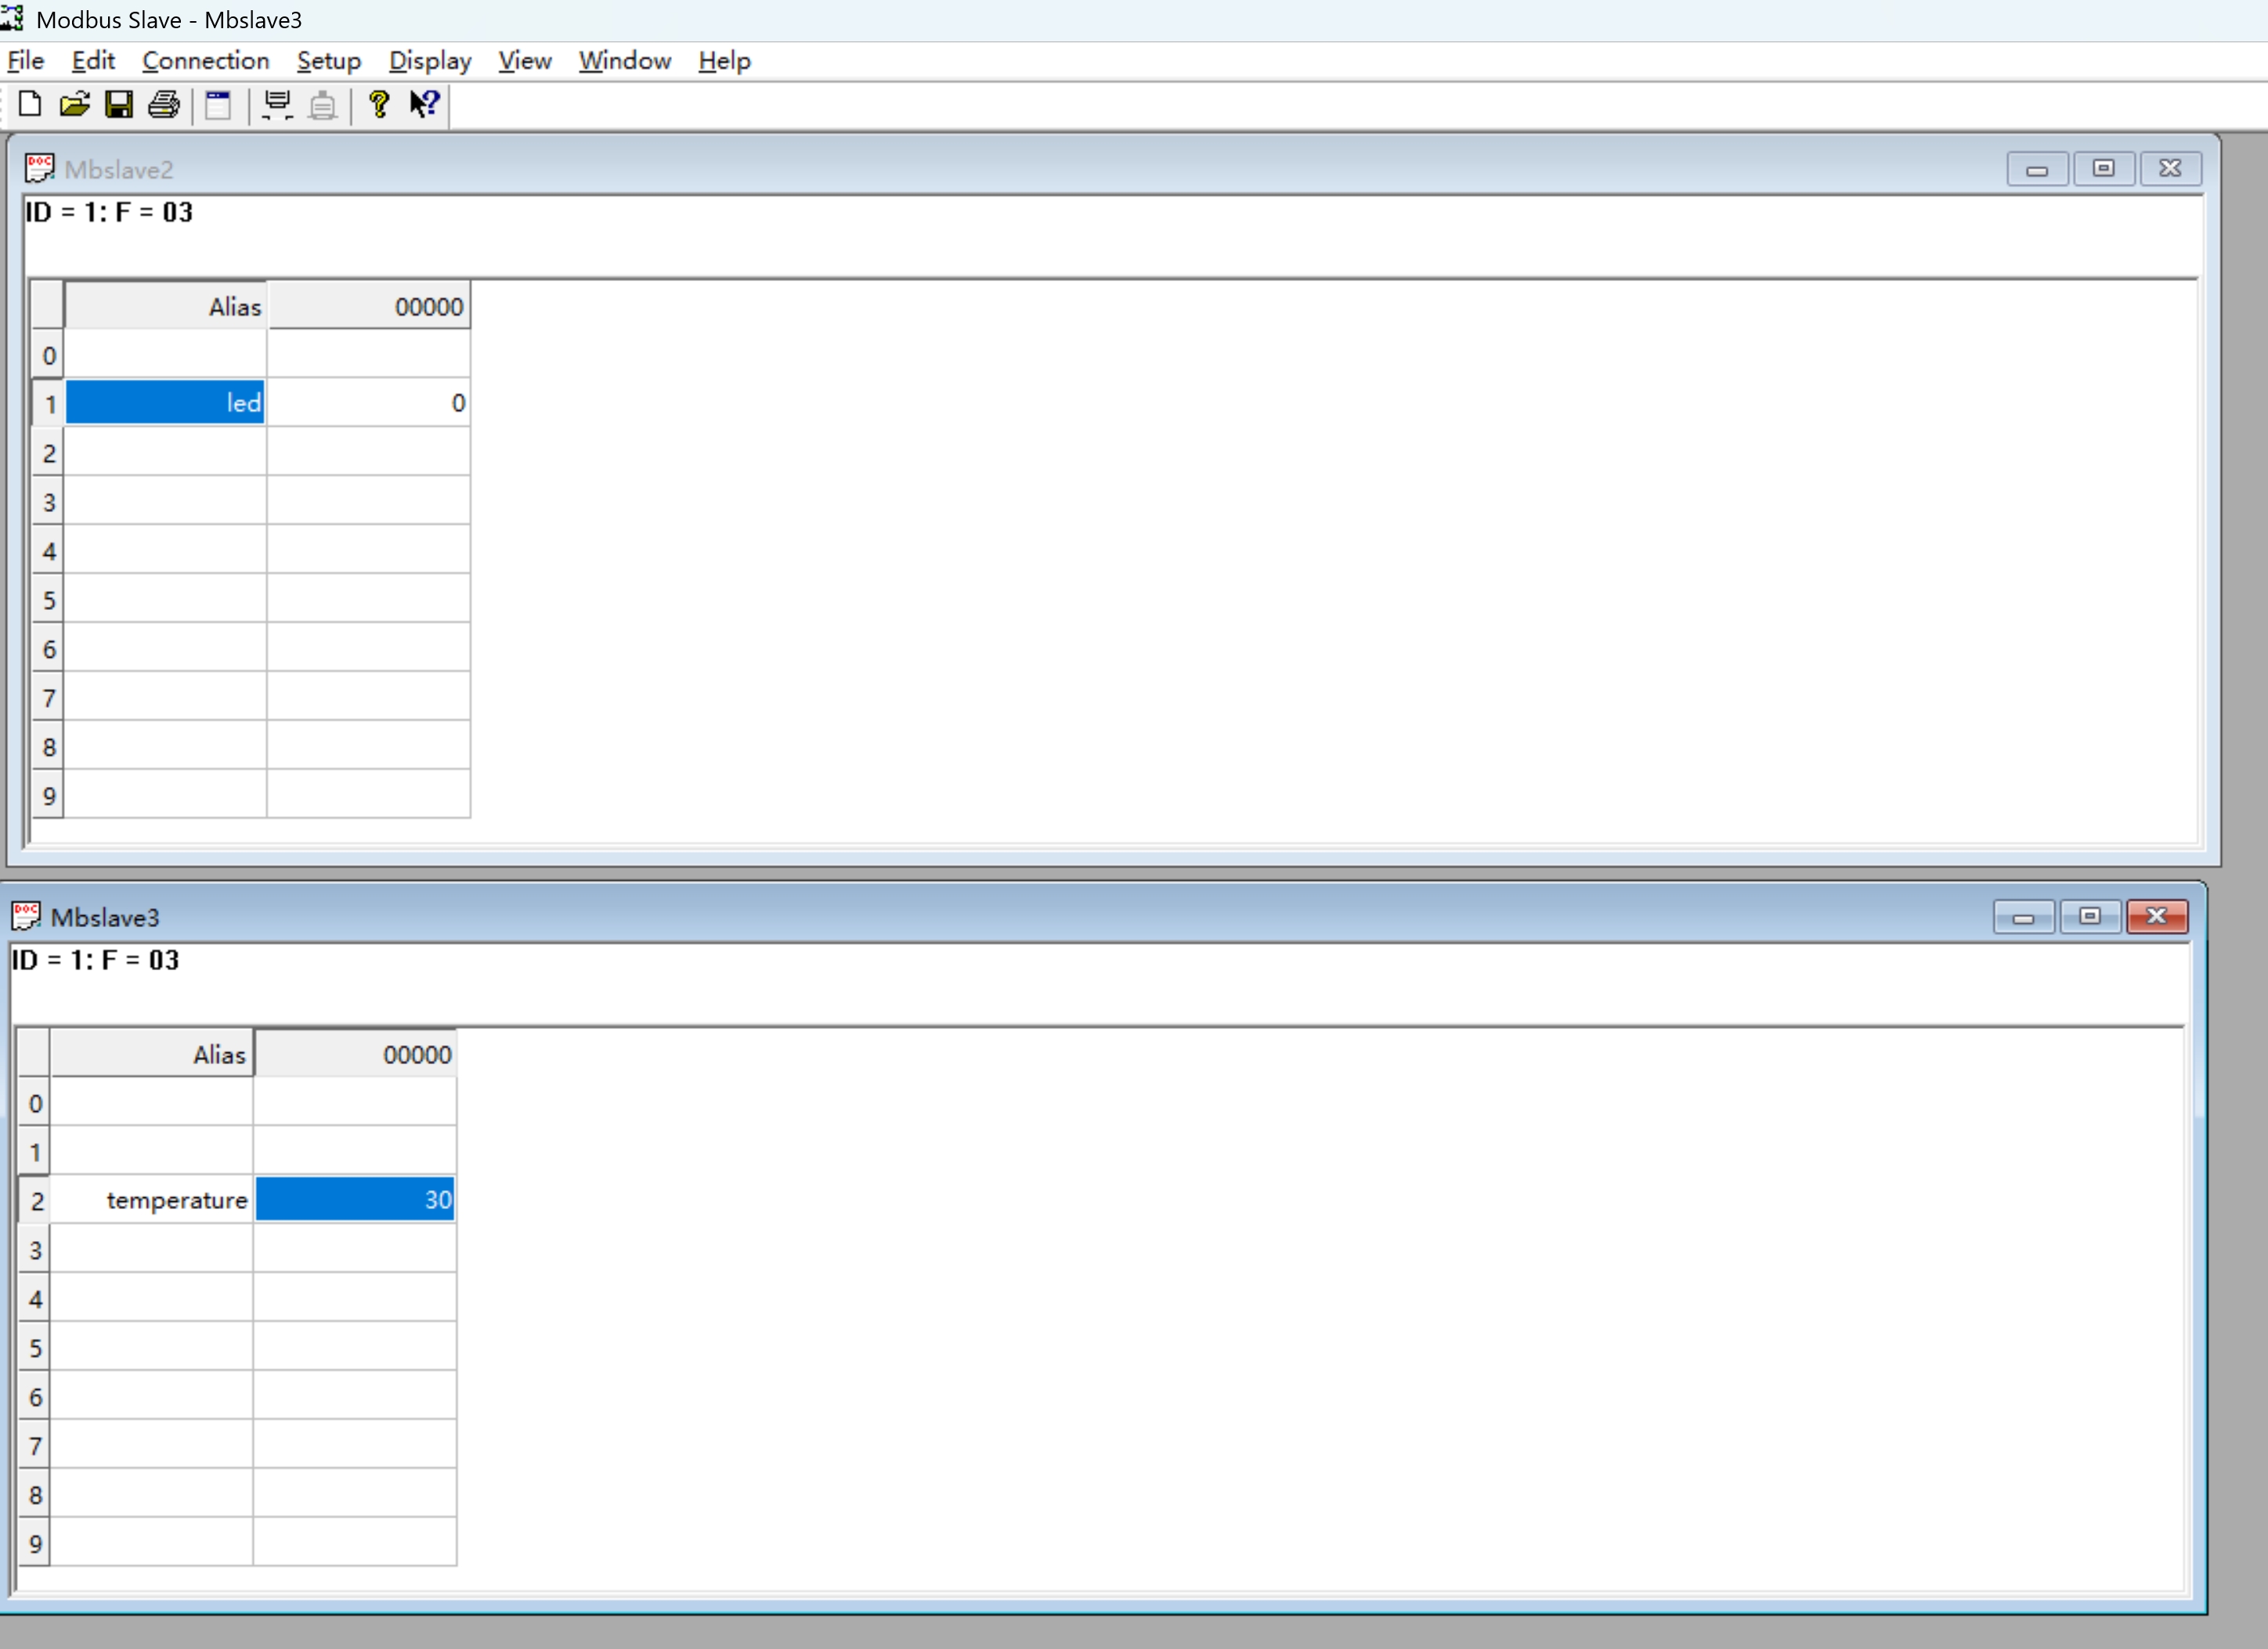Image resolution: width=2268 pixels, height=1649 pixels.
Task: Click the 'ID = 1: F = 03' text in Mbslave3
Action: point(95,960)
